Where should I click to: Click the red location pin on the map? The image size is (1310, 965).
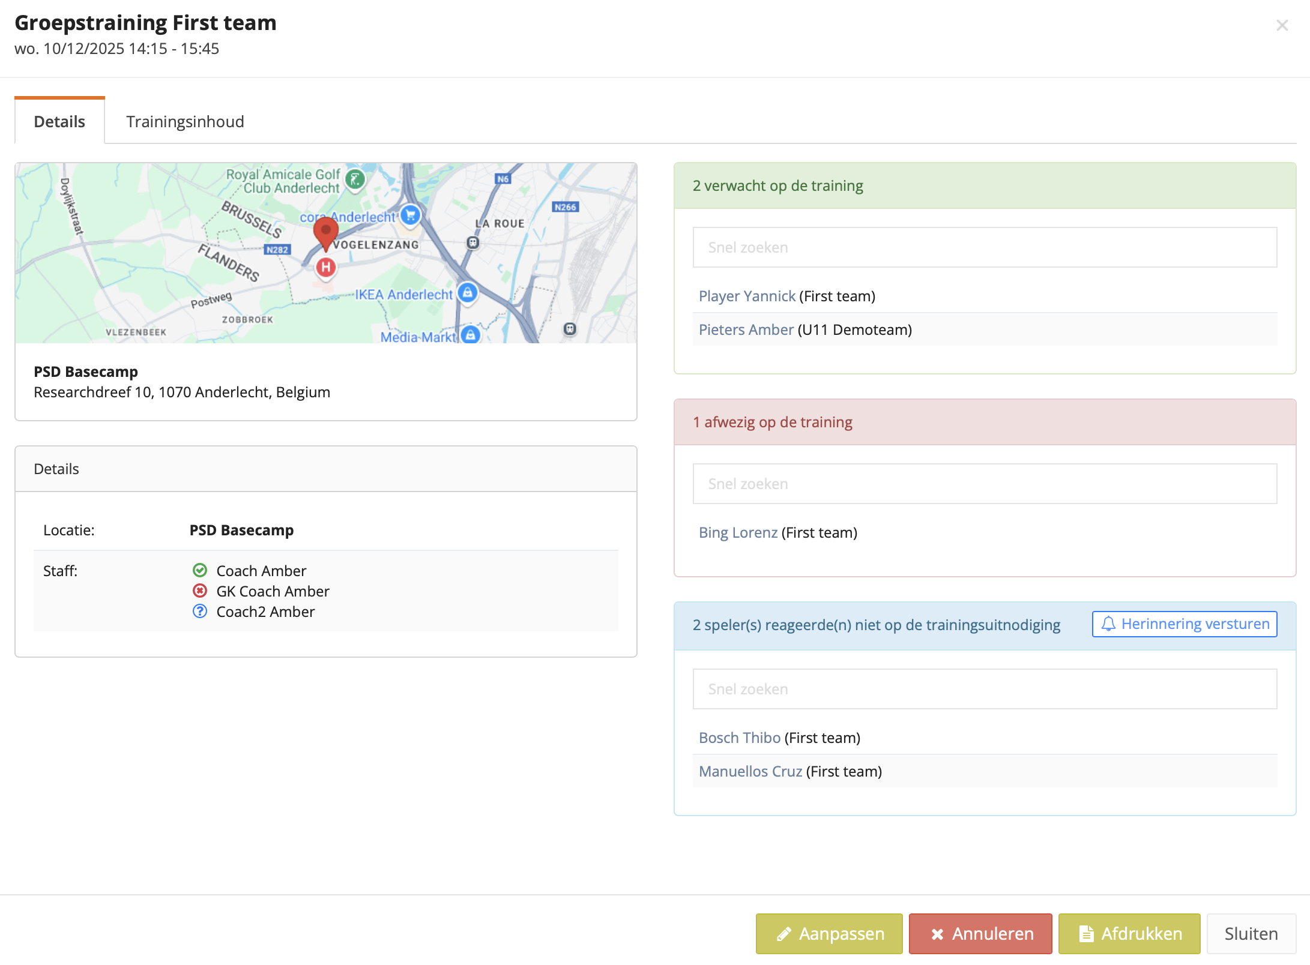click(325, 232)
